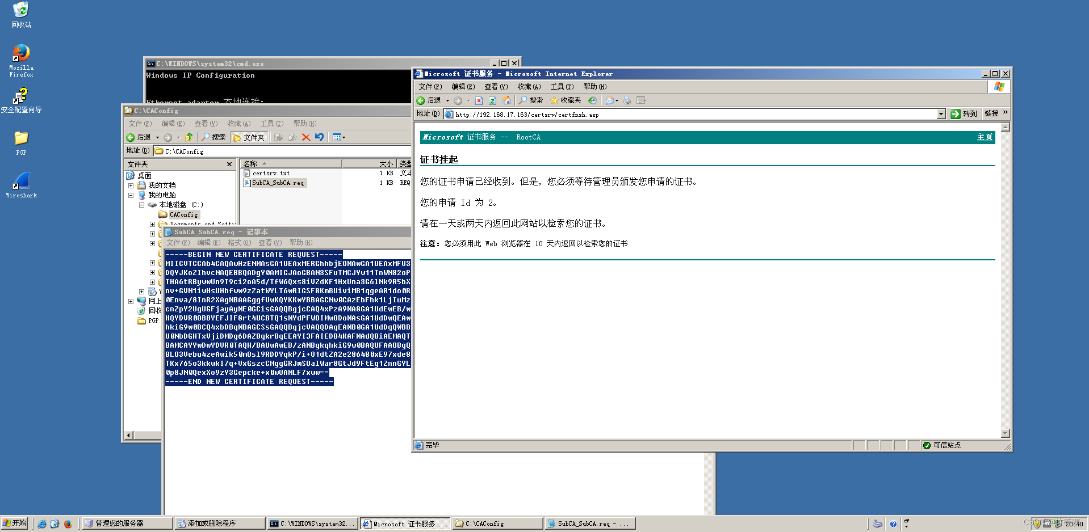Click Explorer Delete red X icon
The image size is (1089, 532).
[x=306, y=137]
